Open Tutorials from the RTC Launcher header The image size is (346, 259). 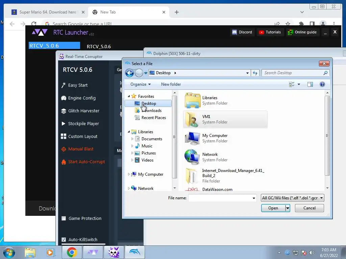[270, 32]
